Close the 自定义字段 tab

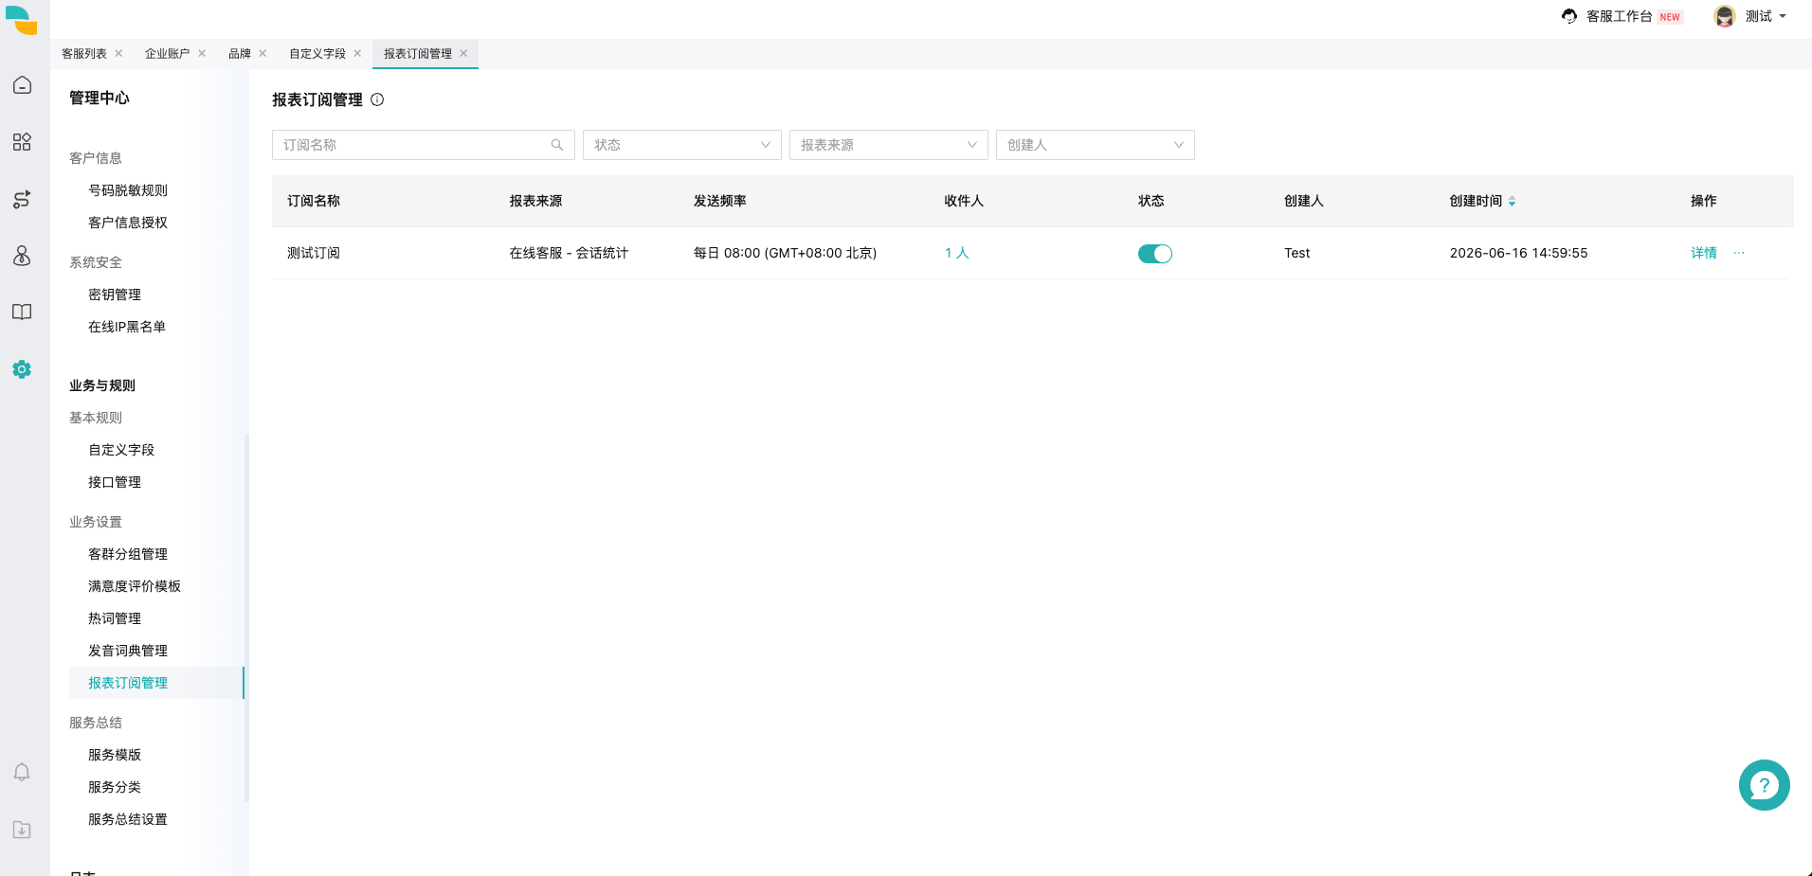(x=357, y=53)
